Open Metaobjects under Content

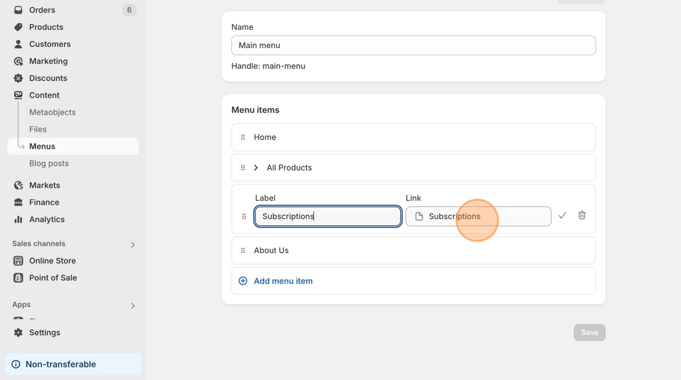coord(52,112)
